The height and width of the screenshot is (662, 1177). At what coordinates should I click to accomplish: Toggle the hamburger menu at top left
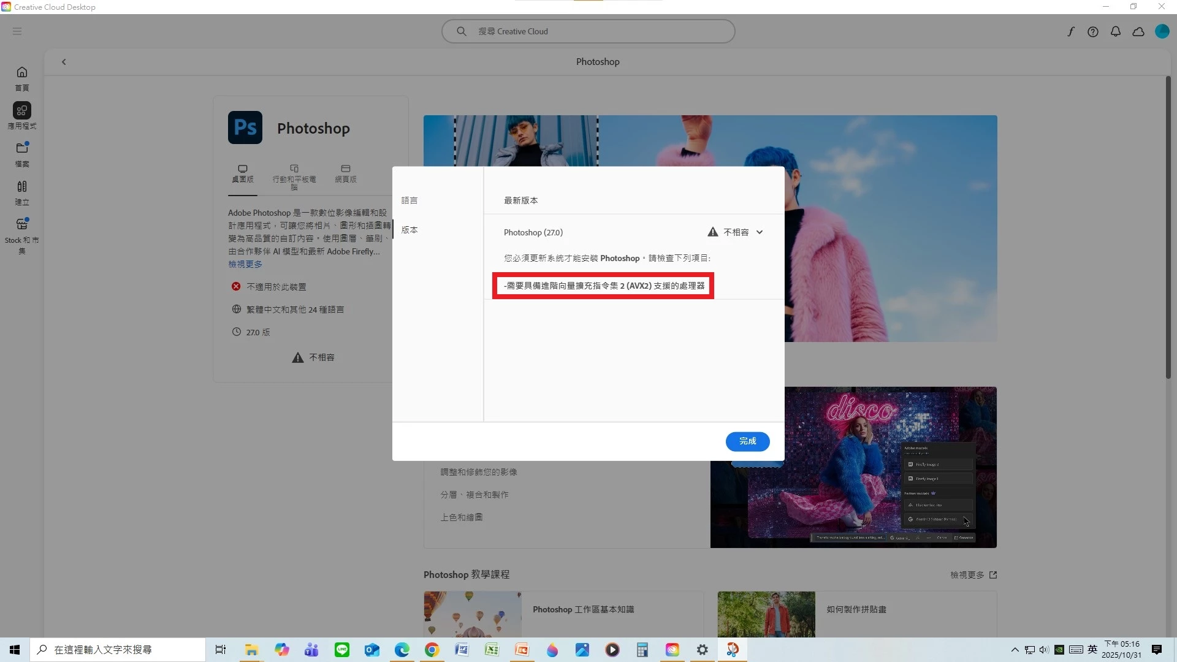click(x=17, y=31)
